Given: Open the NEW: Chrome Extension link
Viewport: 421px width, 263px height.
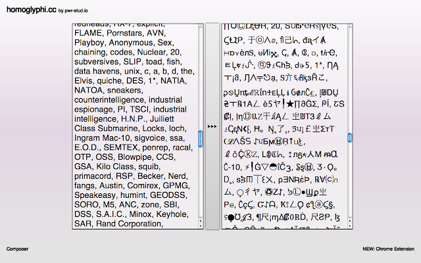Looking at the screenshot, I should 388,249.
